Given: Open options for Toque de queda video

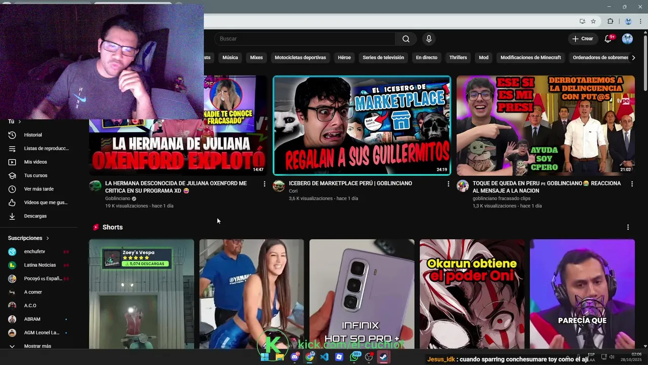Looking at the screenshot, I should 632,184.
